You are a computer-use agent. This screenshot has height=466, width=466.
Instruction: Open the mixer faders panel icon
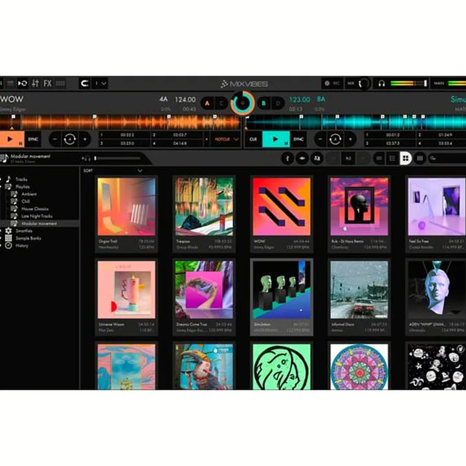pyautogui.click(x=35, y=83)
